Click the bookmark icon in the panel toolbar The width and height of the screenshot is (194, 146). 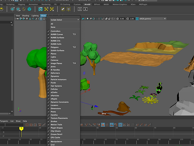27,19
